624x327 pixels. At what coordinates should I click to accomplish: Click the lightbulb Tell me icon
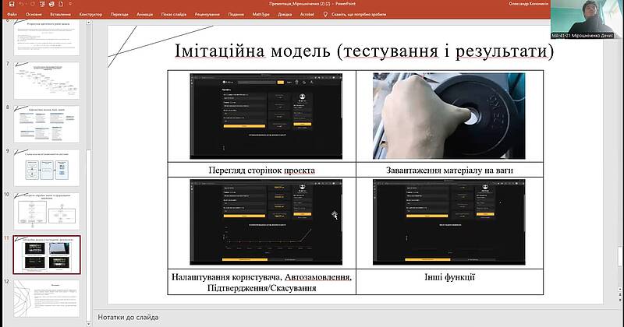coord(325,14)
